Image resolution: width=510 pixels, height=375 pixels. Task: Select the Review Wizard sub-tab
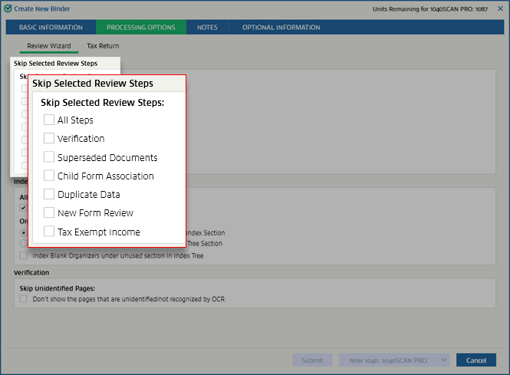pos(49,46)
